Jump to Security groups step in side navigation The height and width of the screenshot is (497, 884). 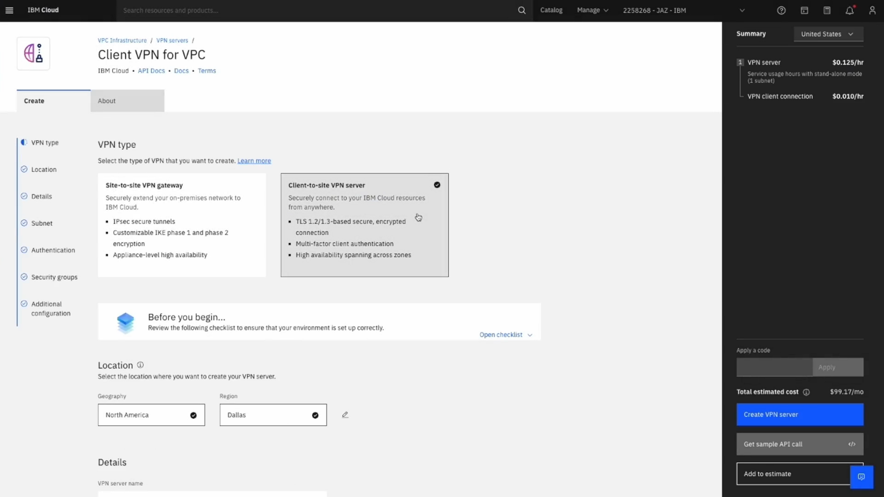coord(54,277)
